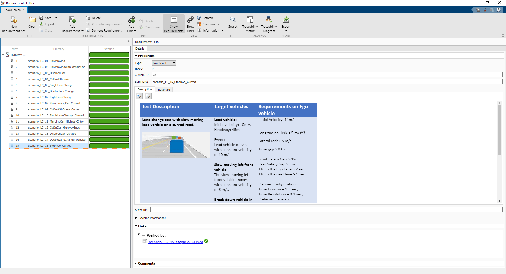Image resolution: width=506 pixels, height=274 pixels.
Task: Click the Verified progress bar for requirement 15
Action: click(x=109, y=145)
